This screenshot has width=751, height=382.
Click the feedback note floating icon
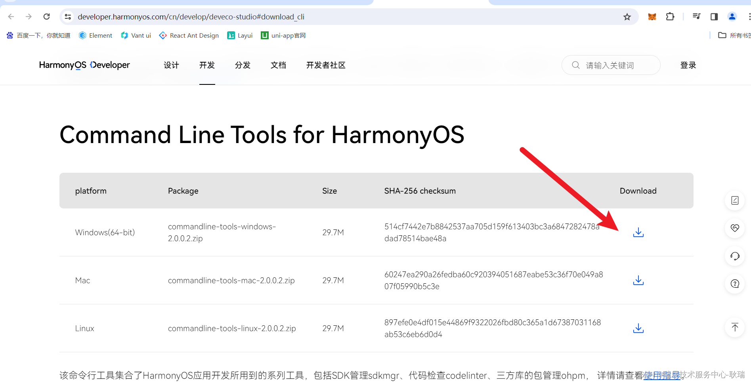(x=735, y=200)
